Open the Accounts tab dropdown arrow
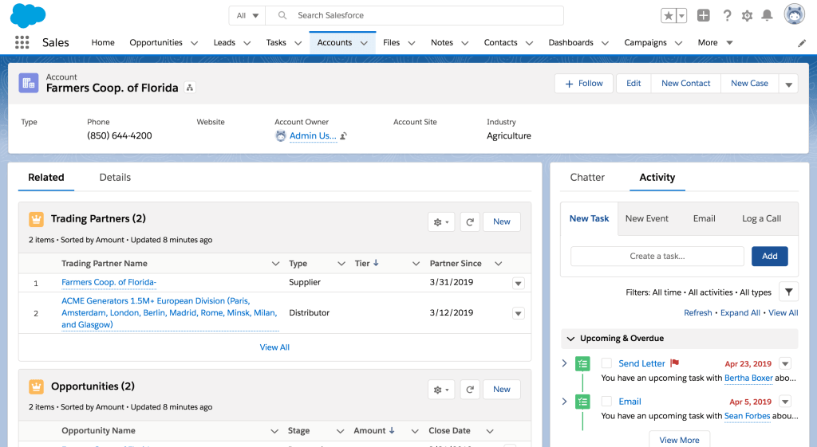The image size is (817, 447). (x=364, y=43)
